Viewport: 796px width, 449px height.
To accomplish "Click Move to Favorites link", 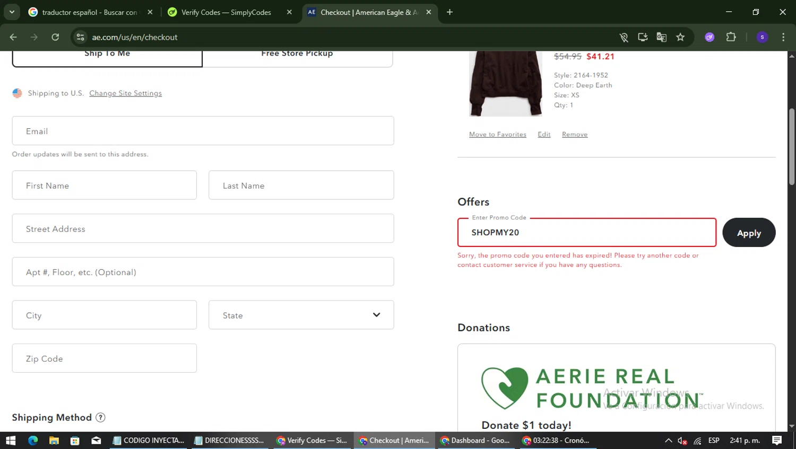I will 498,135.
